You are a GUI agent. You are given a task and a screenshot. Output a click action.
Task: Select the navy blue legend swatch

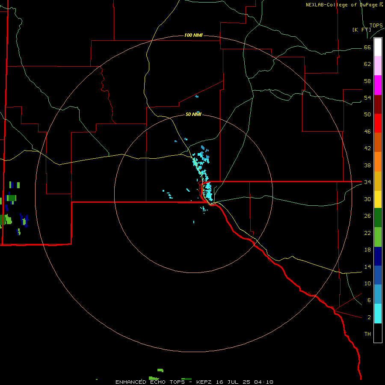click(x=378, y=256)
